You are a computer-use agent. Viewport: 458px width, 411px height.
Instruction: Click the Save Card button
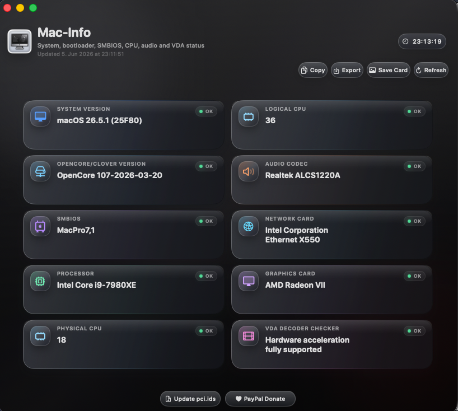tap(389, 70)
